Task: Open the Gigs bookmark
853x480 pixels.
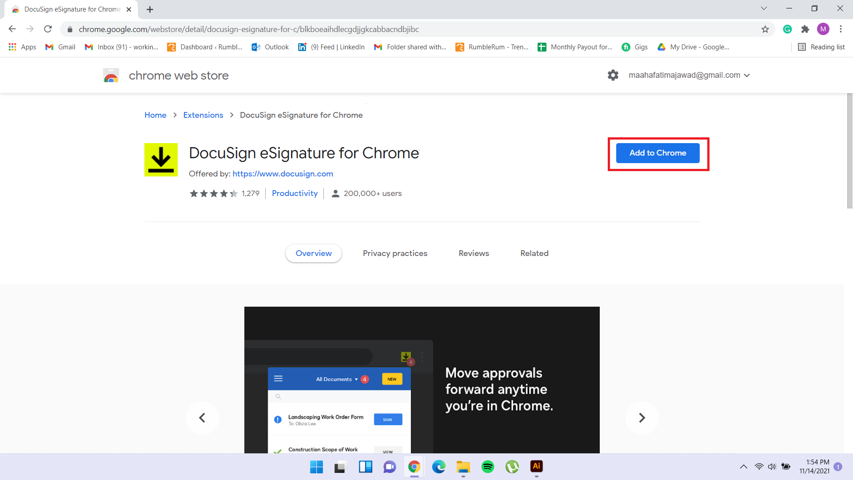Action: (x=634, y=47)
